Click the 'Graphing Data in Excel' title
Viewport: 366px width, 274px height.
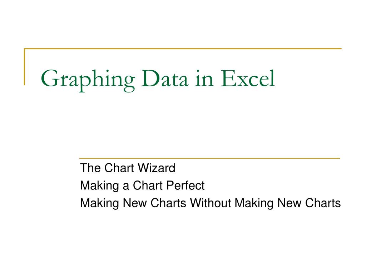coord(158,79)
